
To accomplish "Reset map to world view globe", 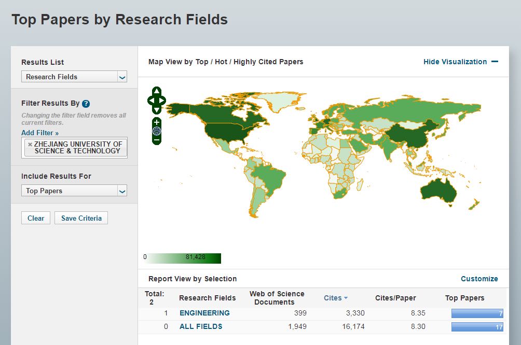I will (x=157, y=131).
